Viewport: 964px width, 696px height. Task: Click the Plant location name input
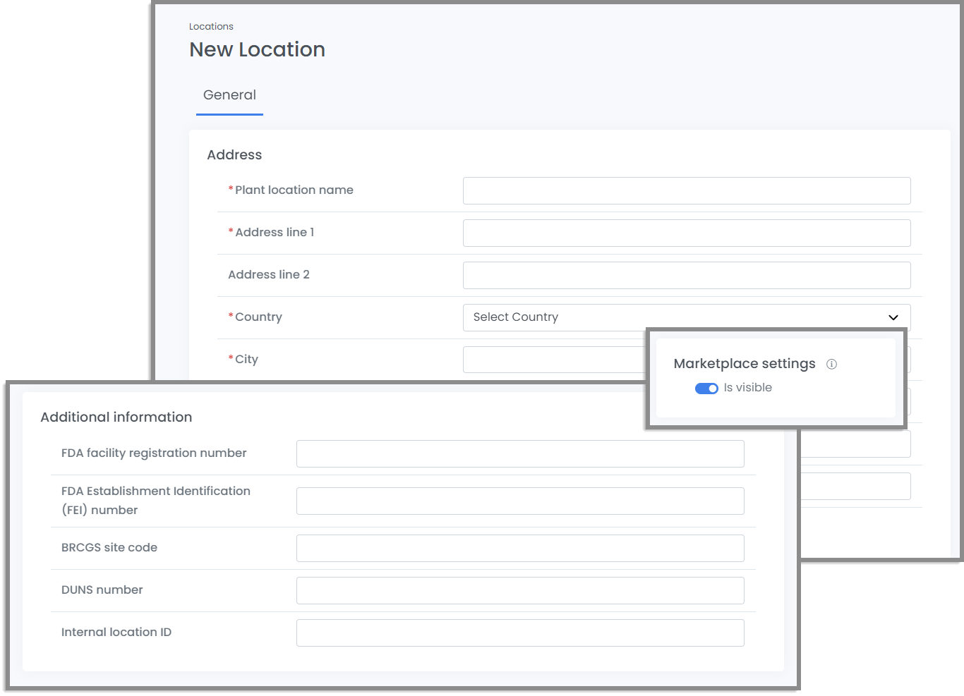click(x=686, y=190)
